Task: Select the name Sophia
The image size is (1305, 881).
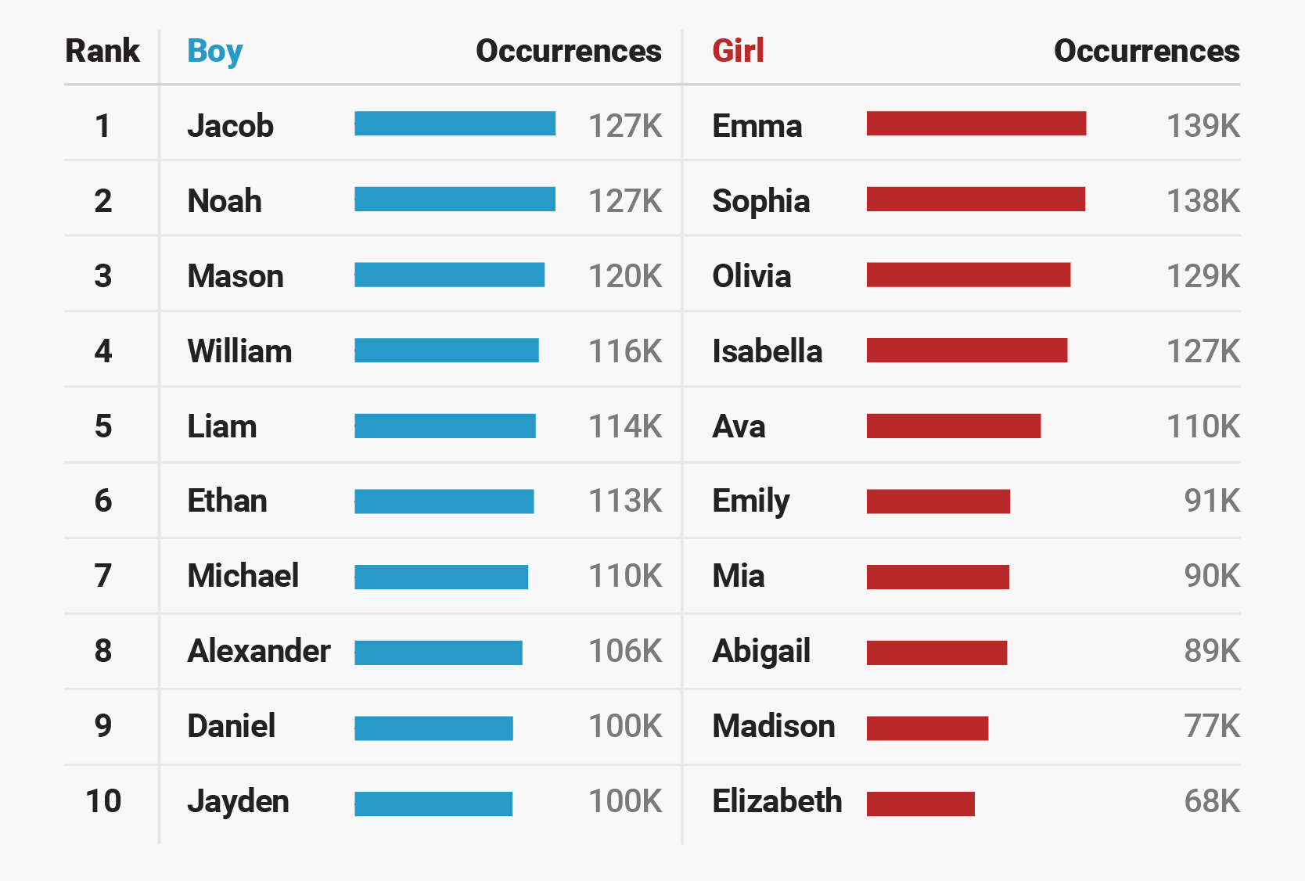Action: 760,201
